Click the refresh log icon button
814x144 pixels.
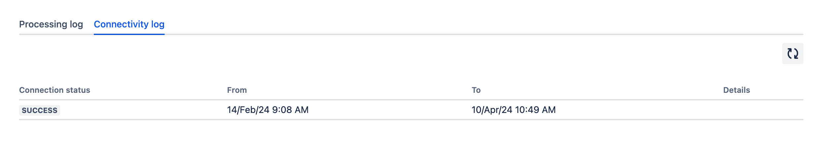[793, 54]
